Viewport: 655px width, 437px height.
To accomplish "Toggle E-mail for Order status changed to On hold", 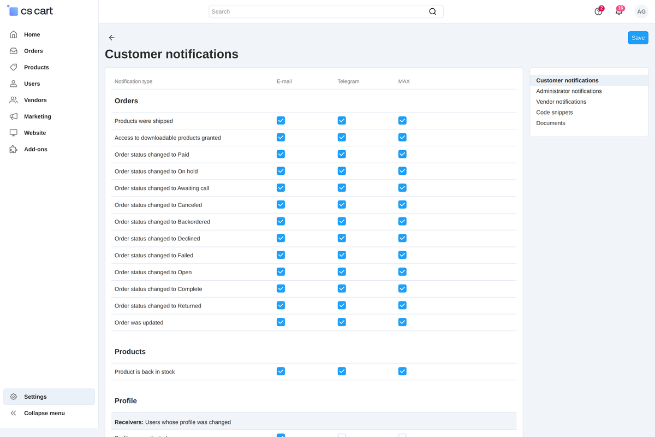I will [281, 171].
